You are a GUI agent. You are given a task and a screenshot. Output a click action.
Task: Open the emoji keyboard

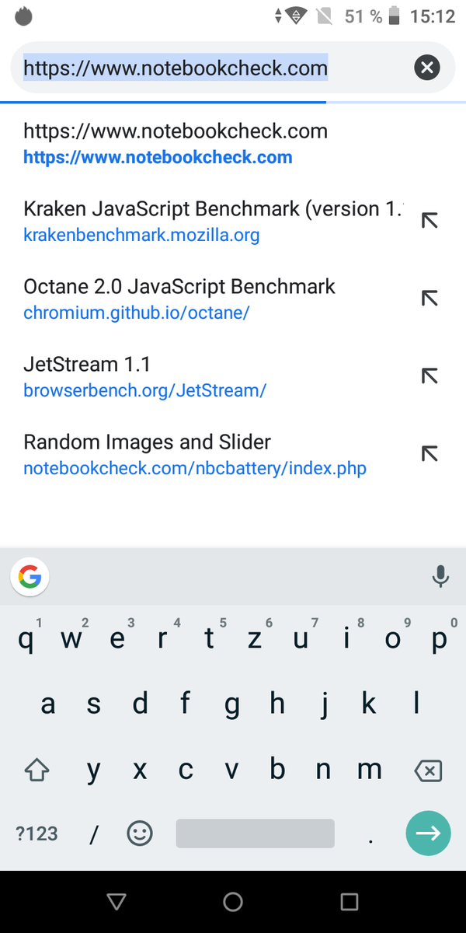[140, 833]
